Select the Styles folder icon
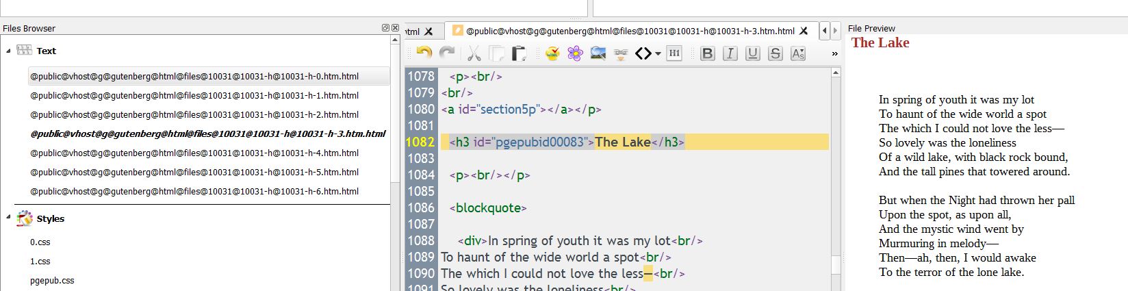This screenshot has height=291, width=1128. click(25, 218)
